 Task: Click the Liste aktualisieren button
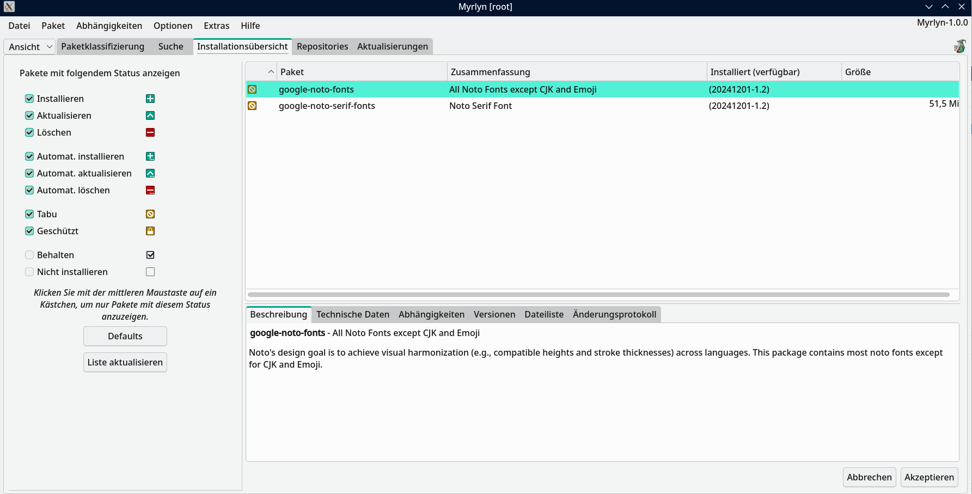coord(125,362)
